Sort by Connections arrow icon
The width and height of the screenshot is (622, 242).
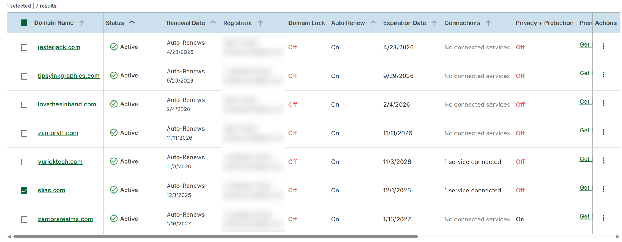(488, 23)
